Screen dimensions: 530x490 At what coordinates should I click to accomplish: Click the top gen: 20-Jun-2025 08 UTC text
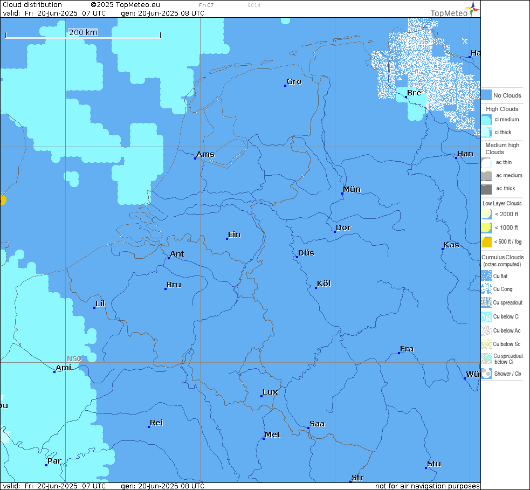[x=163, y=13]
